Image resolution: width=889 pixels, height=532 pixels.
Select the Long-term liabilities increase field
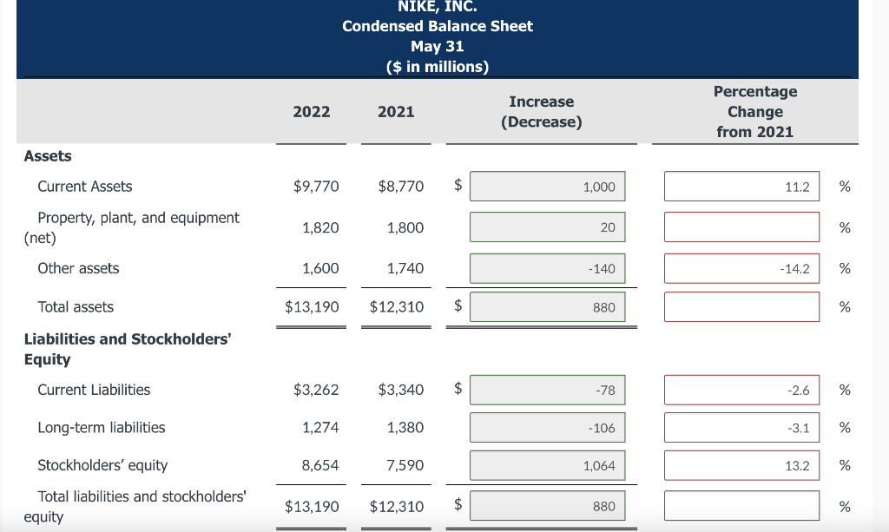547,427
